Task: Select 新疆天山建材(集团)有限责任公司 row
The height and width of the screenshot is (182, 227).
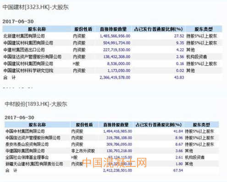Action: click(112, 164)
